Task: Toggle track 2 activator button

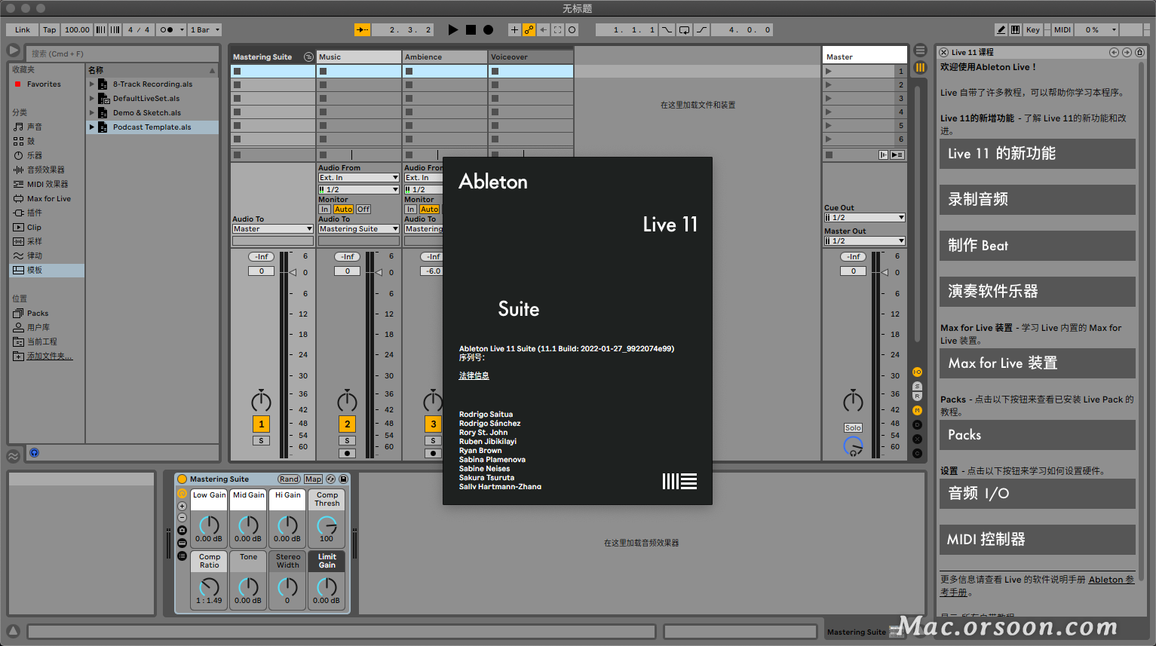Action: (x=347, y=424)
